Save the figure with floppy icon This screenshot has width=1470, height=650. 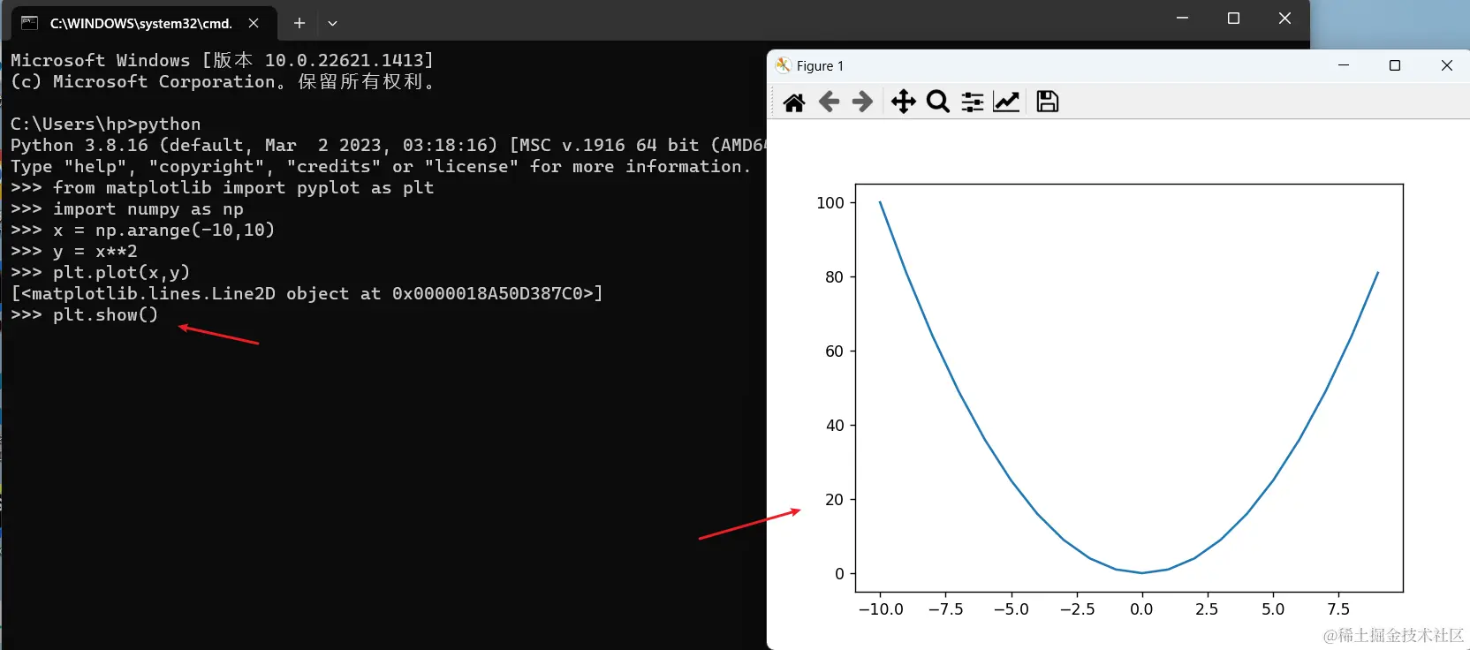point(1048,102)
